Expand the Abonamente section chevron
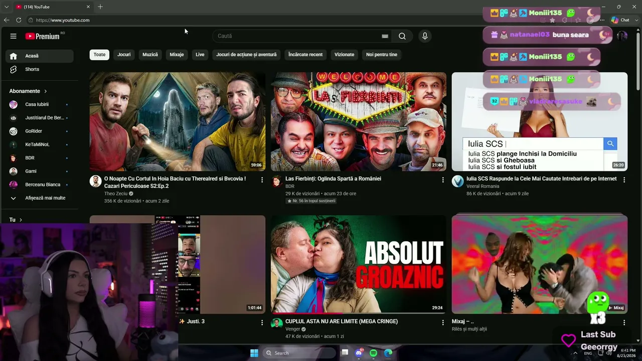 pyautogui.click(x=46, y=91)
